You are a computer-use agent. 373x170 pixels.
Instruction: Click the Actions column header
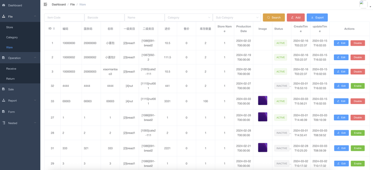pyautogui.click(x=349, y=28)
